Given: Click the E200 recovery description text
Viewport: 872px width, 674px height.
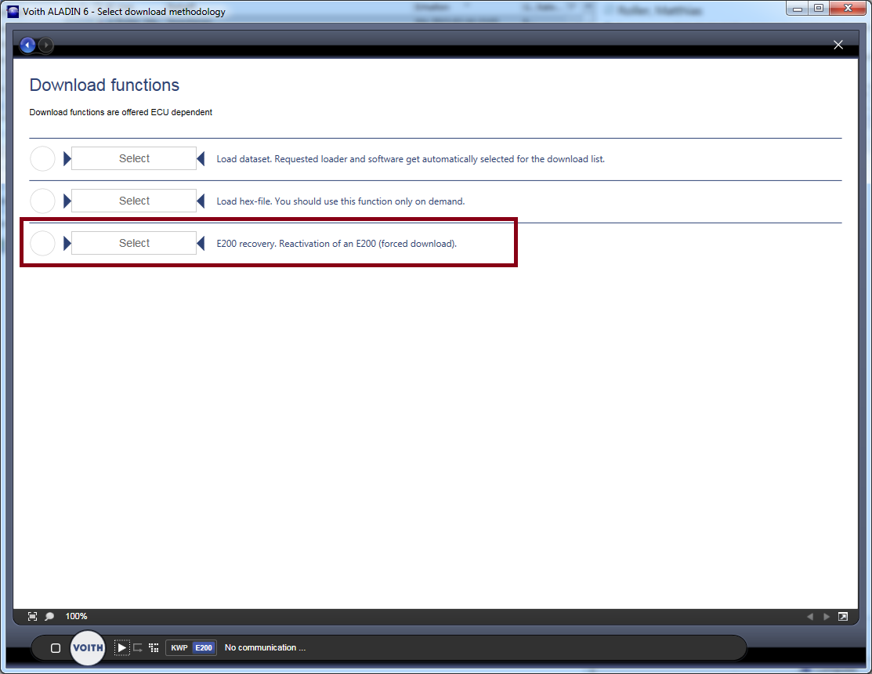Looking at the screenshot, I should [336, 244].
